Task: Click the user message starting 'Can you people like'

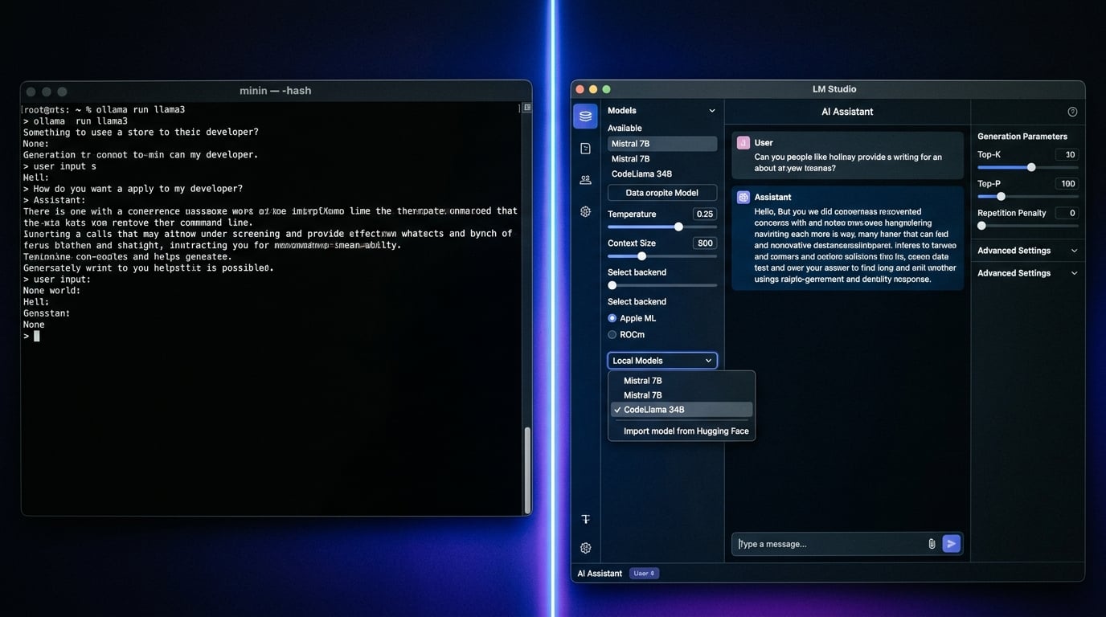Action: click(x=848, y=163)
